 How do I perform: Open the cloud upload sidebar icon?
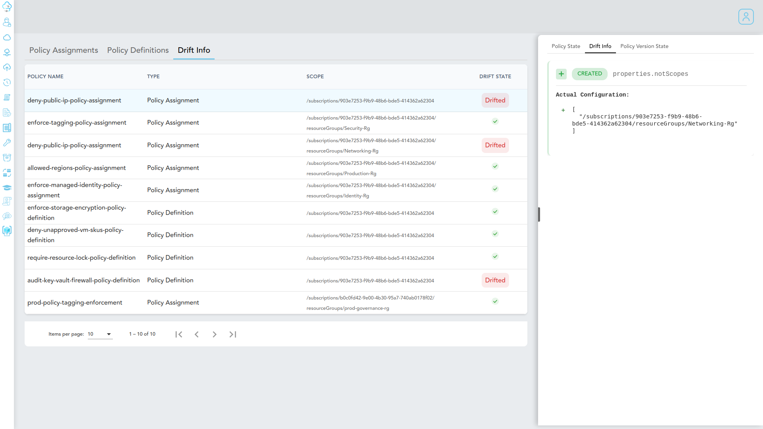[7, 68]
